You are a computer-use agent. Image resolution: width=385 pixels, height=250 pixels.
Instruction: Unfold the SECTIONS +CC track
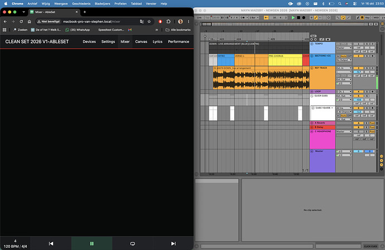(x=312, y=56)
